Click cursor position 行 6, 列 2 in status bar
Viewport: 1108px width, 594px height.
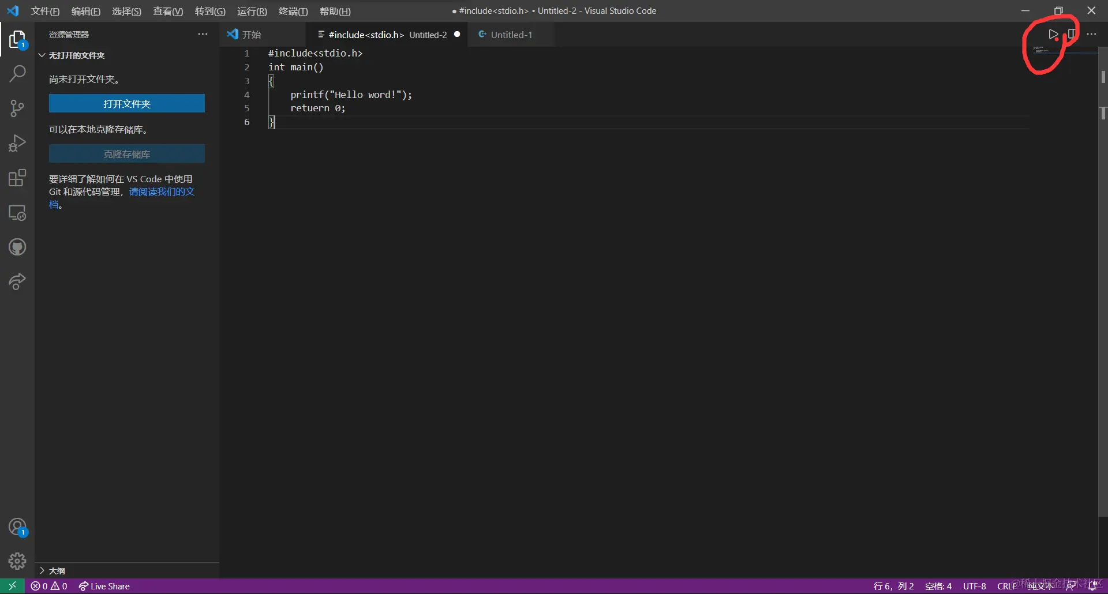[x=893, y=586]
